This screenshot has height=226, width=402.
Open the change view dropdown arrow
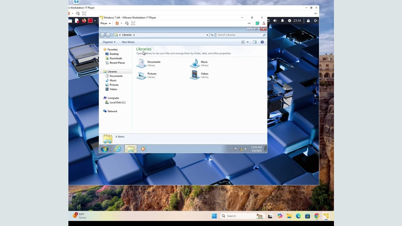[248, 42]
